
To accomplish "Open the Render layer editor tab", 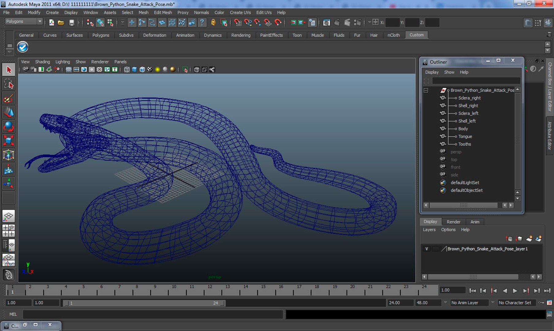I will coord(453,222).
